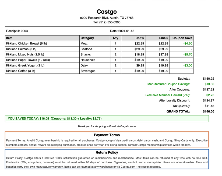
Task: Click 'Receipt #: 0003'
Action: click(17, 31)
